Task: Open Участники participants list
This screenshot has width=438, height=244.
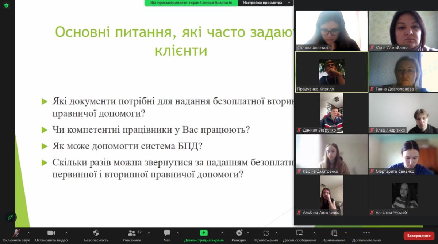Action: coord(132,235)
